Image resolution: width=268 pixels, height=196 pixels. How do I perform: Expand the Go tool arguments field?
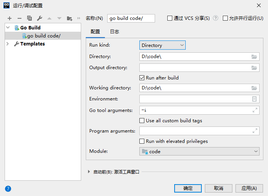(255, 110)
